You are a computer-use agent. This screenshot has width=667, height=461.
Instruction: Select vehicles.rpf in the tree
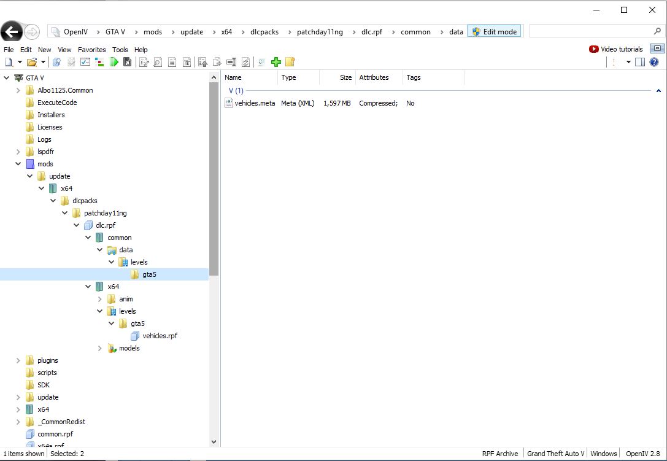pyautogui.click(x=160, y=336)
